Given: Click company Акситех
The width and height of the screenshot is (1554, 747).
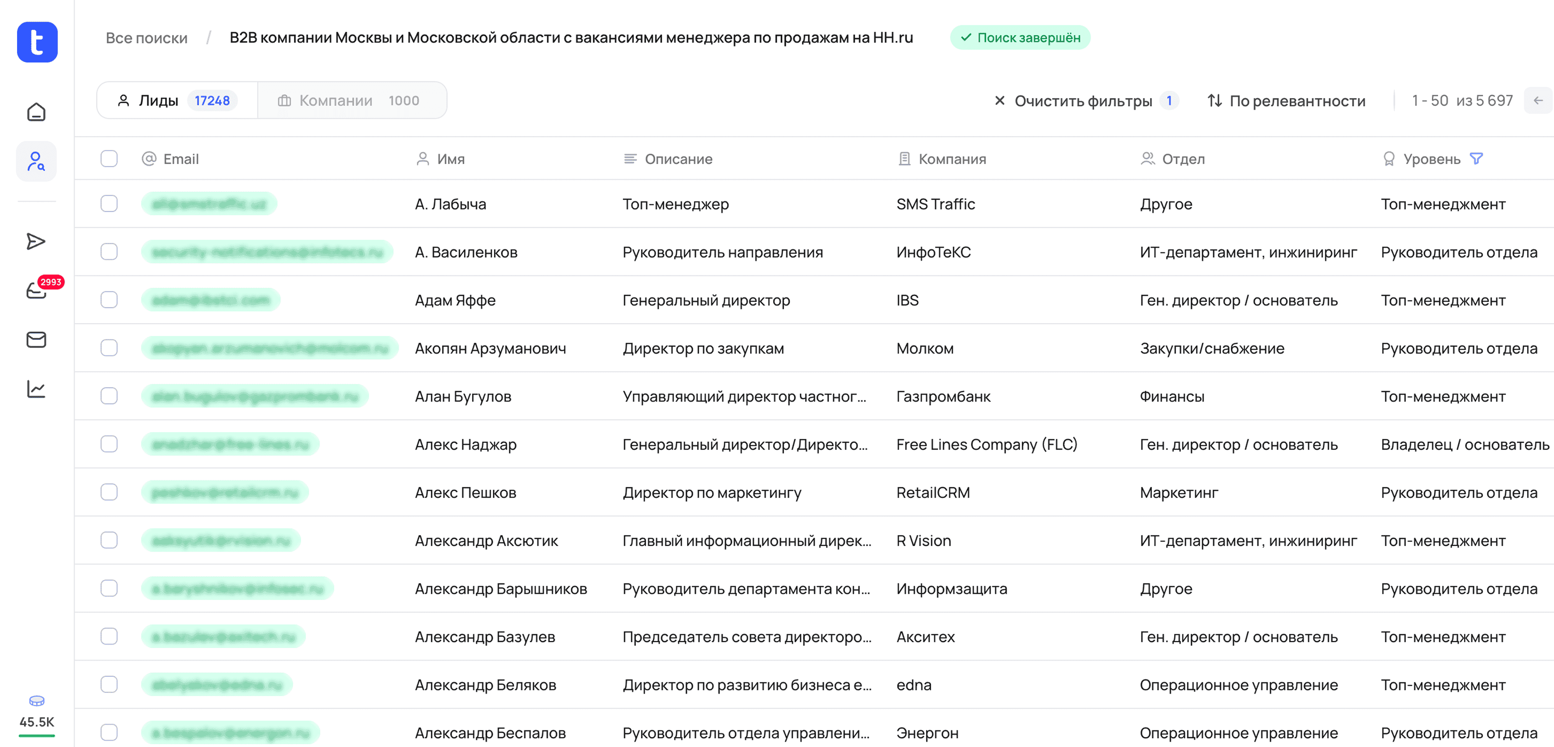Looking at the screenshot, I should click(x=926, y=637).
